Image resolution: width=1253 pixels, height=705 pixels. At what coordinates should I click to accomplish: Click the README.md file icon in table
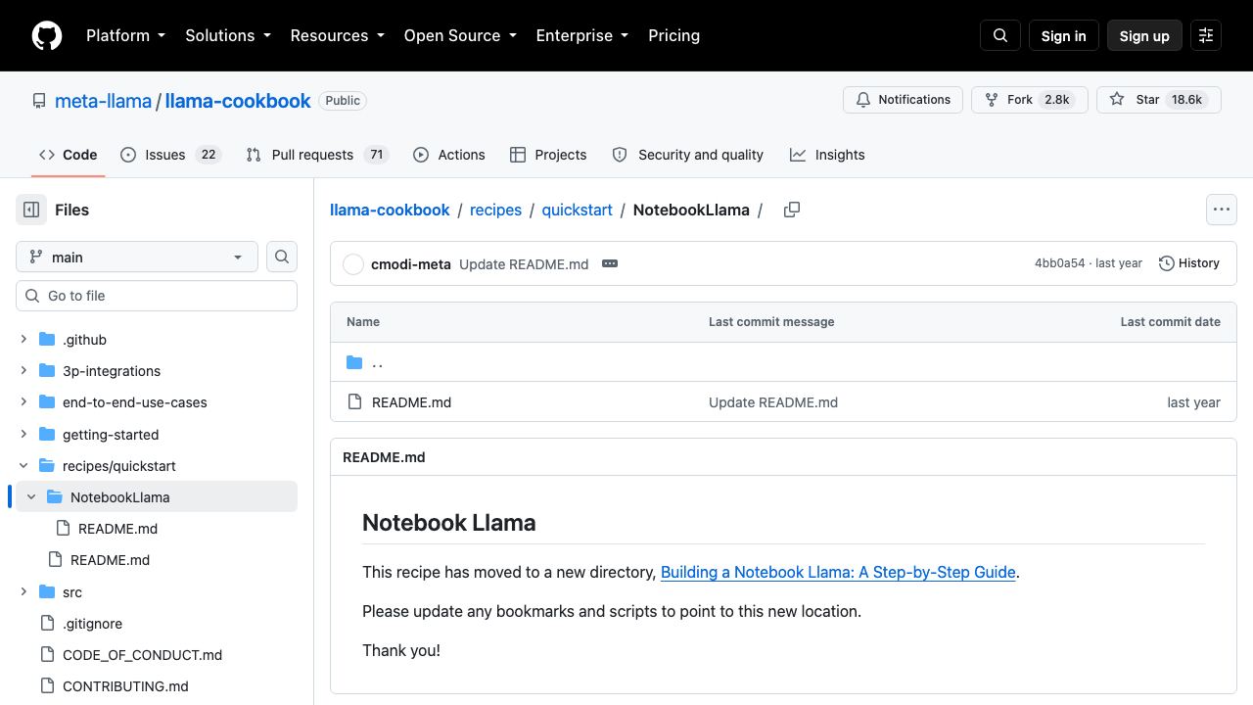[x=355, y=401]
